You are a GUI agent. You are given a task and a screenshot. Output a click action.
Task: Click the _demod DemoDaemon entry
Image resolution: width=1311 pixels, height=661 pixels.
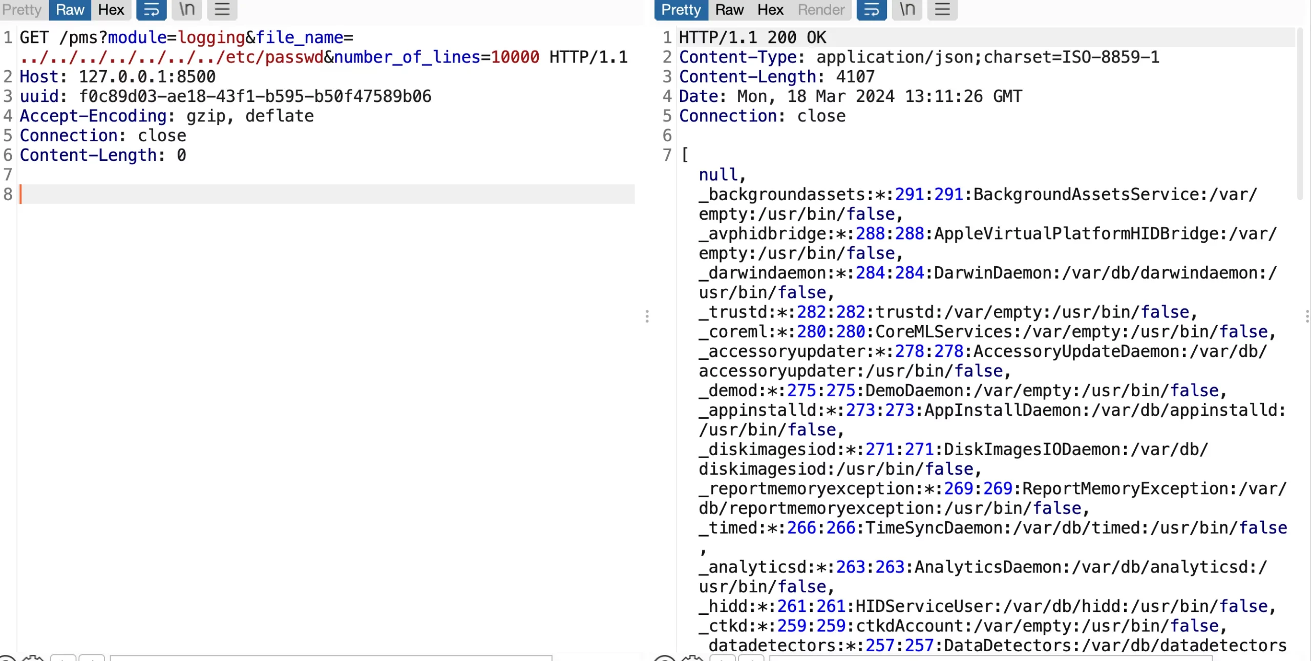[963, 391]
